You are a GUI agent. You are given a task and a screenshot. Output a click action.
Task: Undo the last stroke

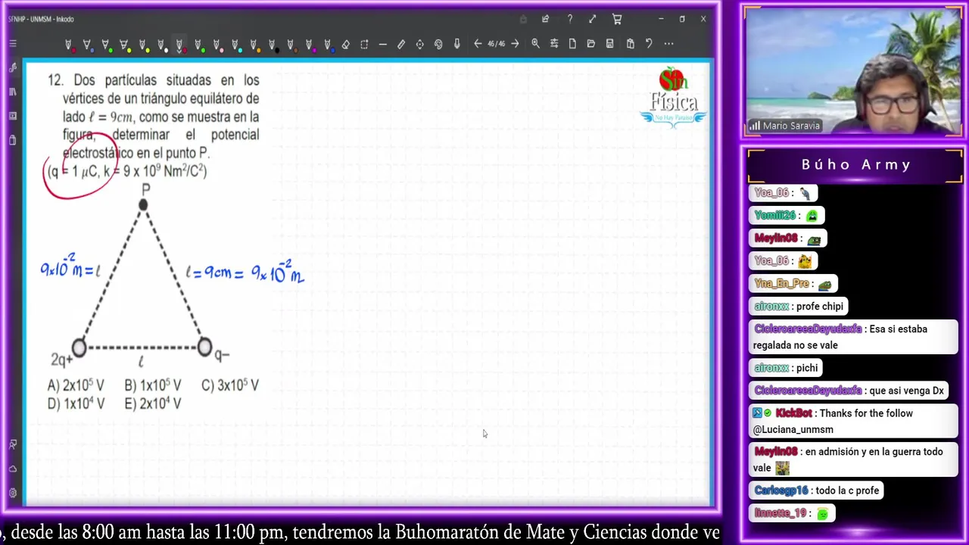[649, 44]
